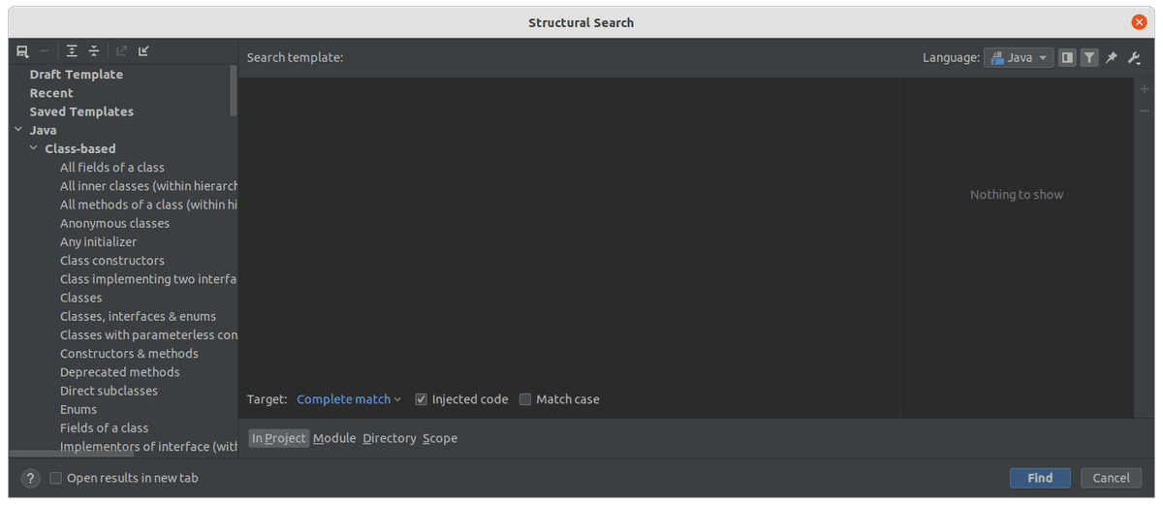Collapse the Class-based tree node
Viewport: 1163px width, 506px height.
click(x=34, y=148)
